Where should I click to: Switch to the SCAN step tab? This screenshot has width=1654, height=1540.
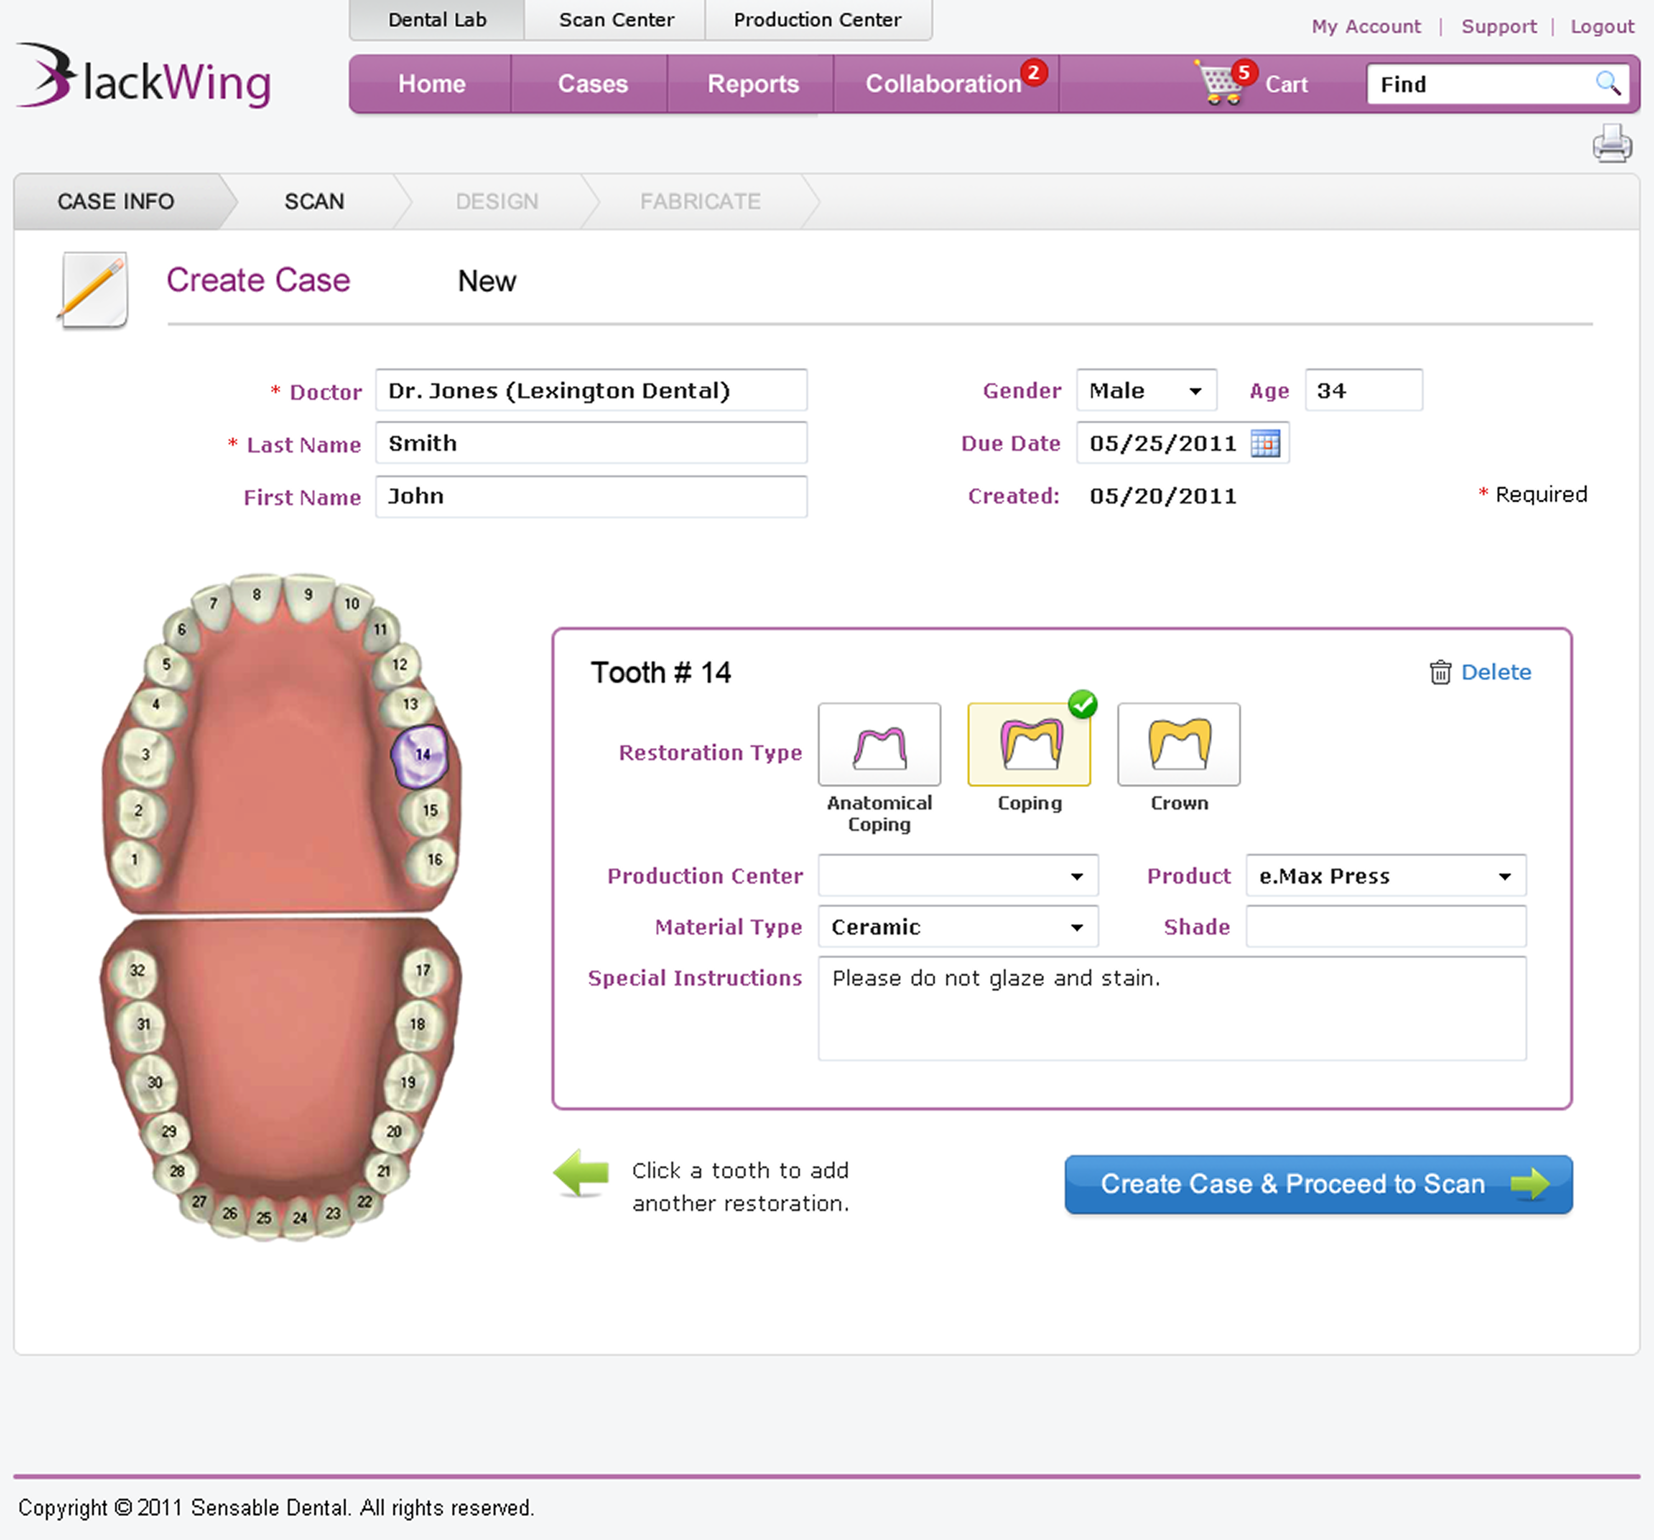(x=314, y=201)
